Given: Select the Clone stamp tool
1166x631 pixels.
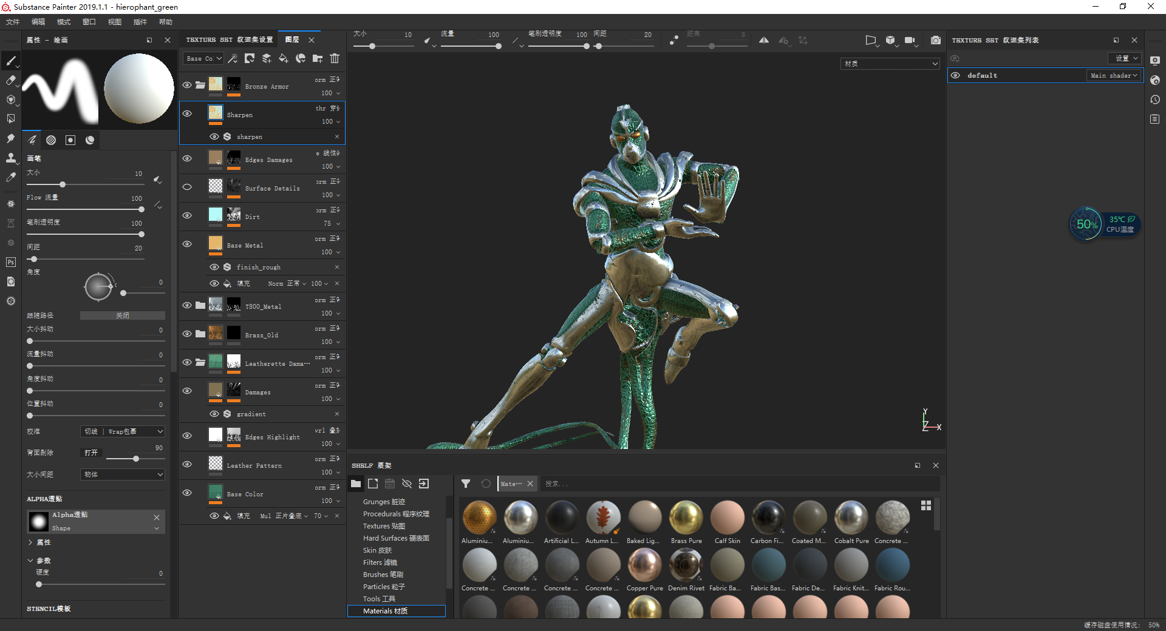Looking at the screenshot, I should pos(10,158).
